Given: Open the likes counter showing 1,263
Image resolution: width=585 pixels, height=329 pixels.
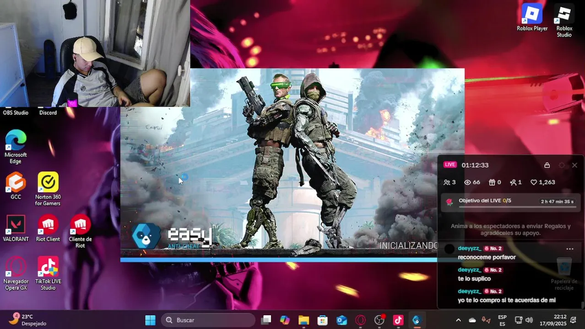Looking at the screenshot, I should (x=543, y=182).
